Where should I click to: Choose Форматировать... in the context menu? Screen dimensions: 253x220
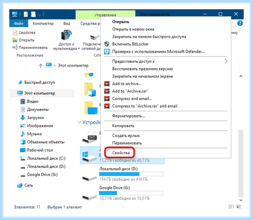129,116
